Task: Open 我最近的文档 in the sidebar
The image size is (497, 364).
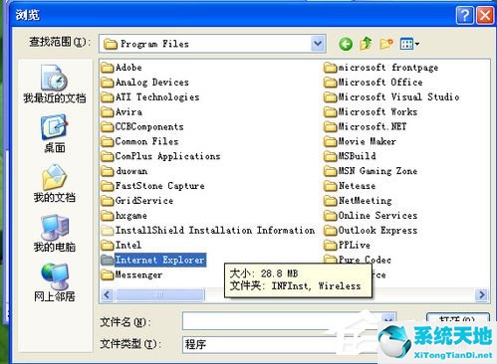Action: (55, 84)
